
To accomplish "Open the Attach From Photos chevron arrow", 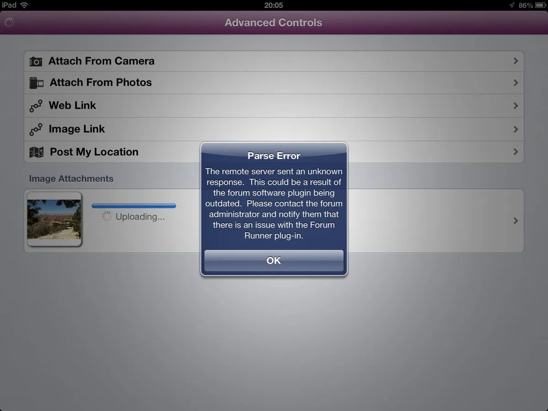I will (x=516, y=83).
